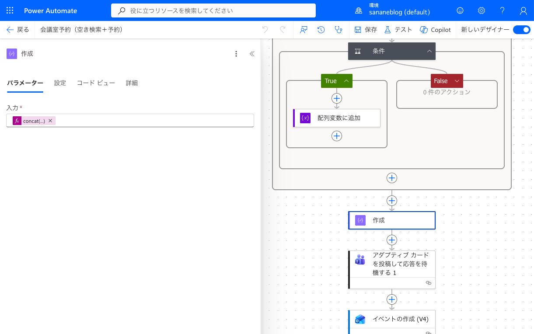534x334 pixels.
Task: Open the feedback smiley icon
Action: (x=460, y=10)
